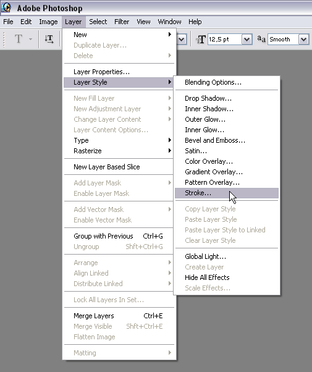Select Outer Glow… layer style

click(227, 119)
